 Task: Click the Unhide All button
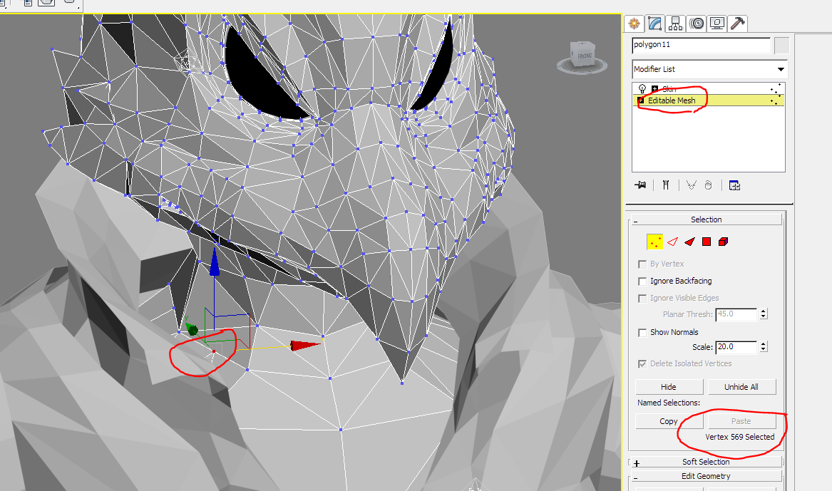tap(741, 386)
